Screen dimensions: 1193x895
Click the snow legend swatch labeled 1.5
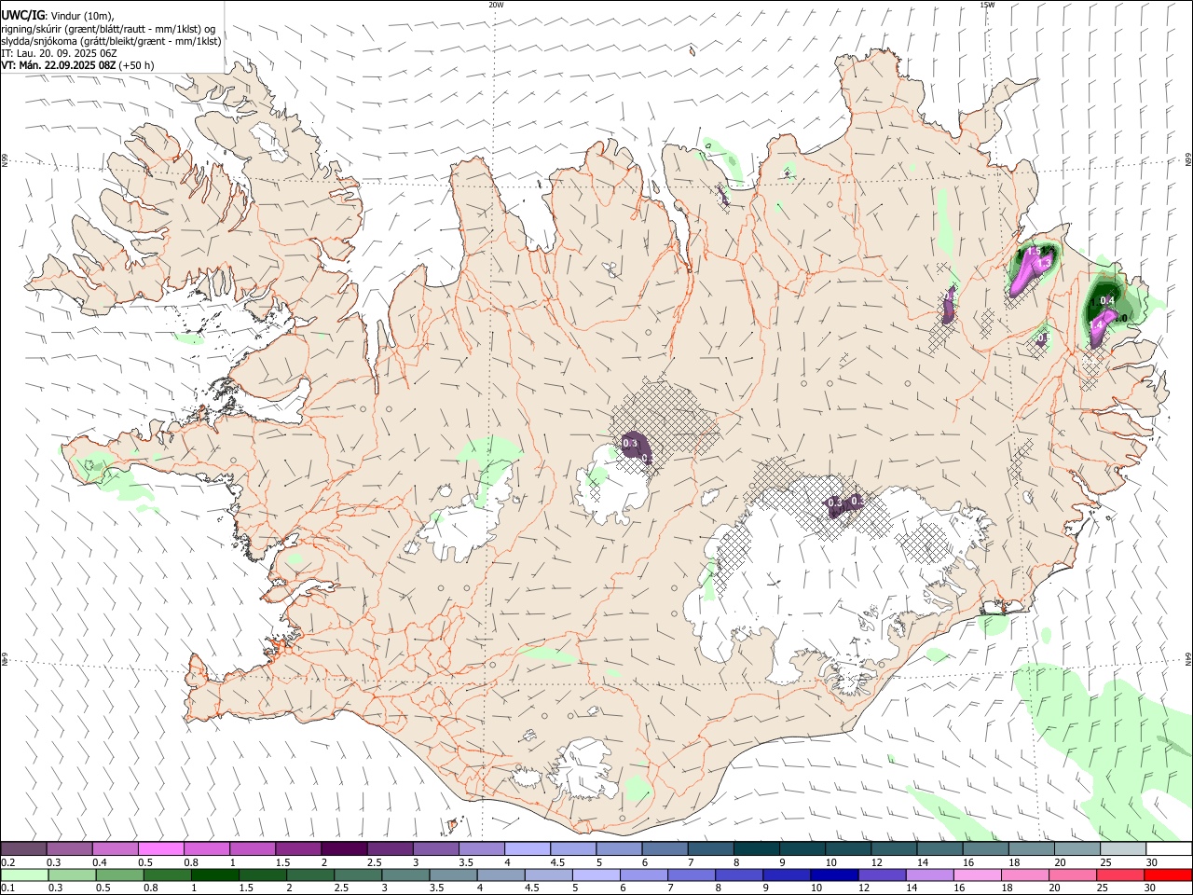click(x=298, y=848)
